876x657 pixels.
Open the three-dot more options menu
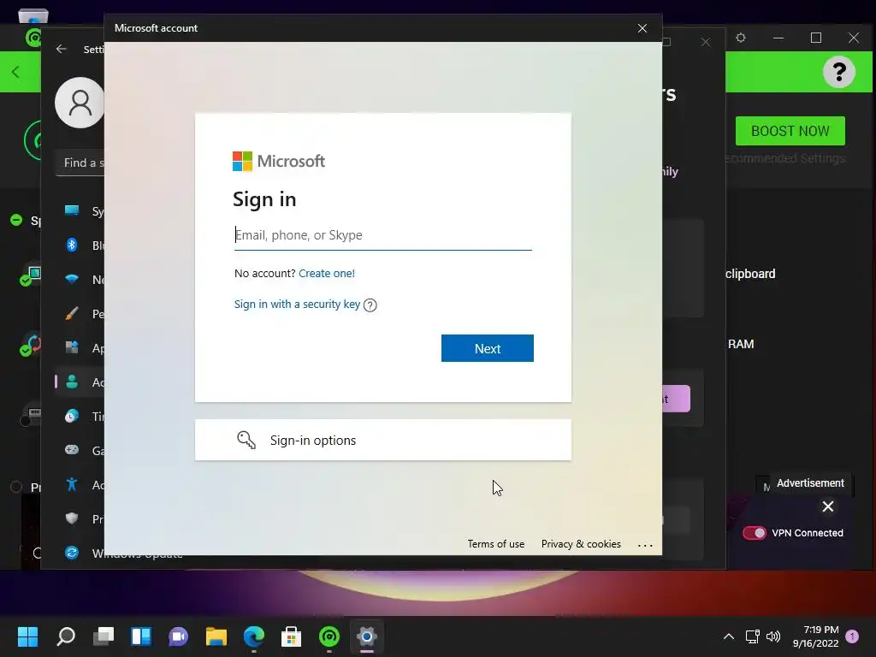pos(645,545)
